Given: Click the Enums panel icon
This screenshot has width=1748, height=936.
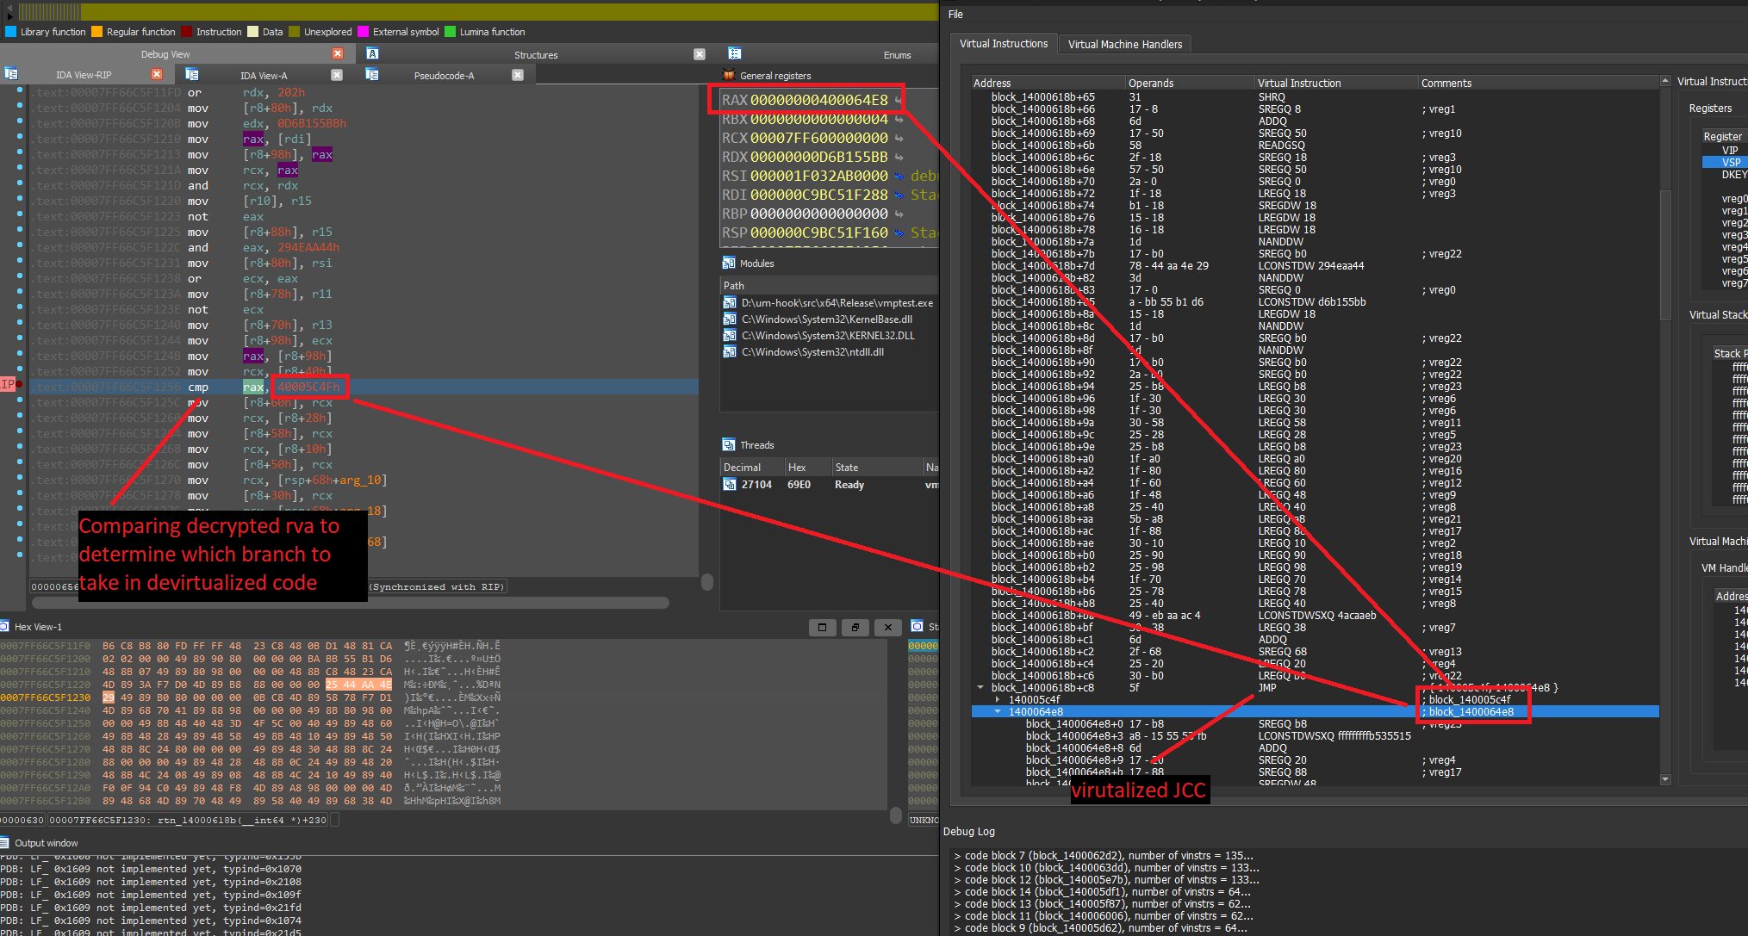Looking at the screenshot, I should pyautogui.click(x=735, y=53).
